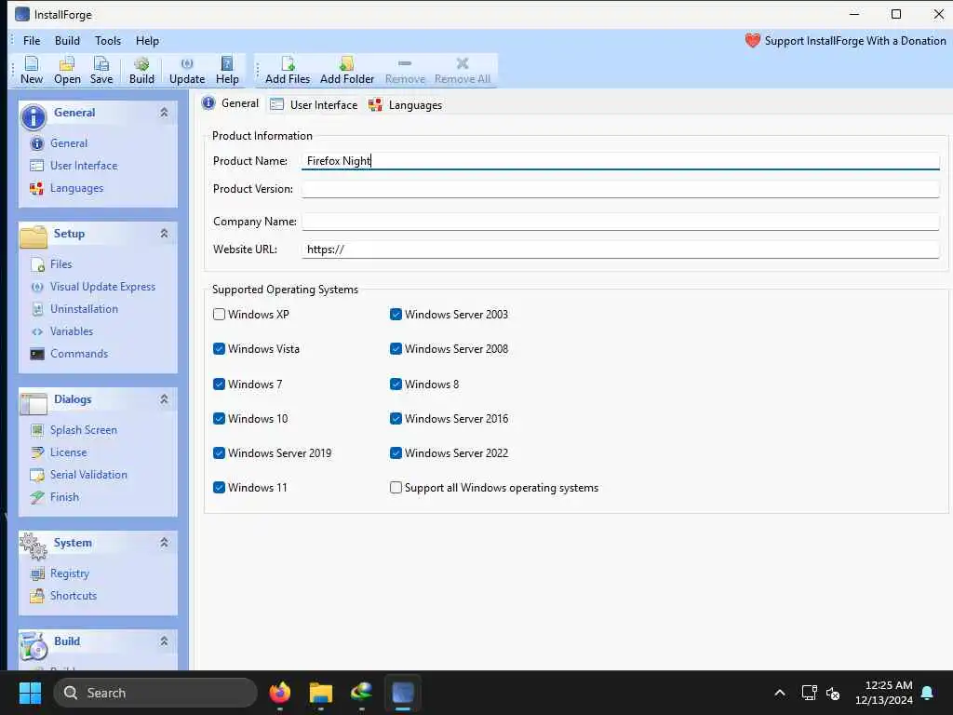This screenshot has width=953, height=715.
Task: Uncheck Windows Server 2016 support
Action: pyautogui.click(x=396, y=419)
